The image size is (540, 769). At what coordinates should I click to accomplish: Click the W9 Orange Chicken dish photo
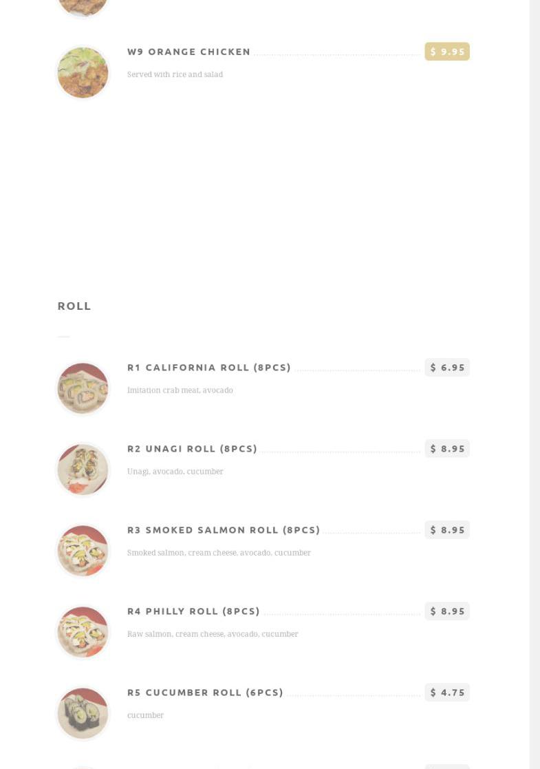[83, 72]
